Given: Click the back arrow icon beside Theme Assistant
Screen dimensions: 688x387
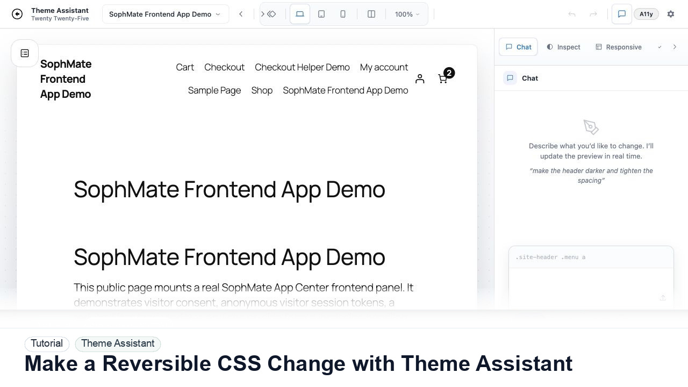Looking at the screenshot, I should (17, 14).
